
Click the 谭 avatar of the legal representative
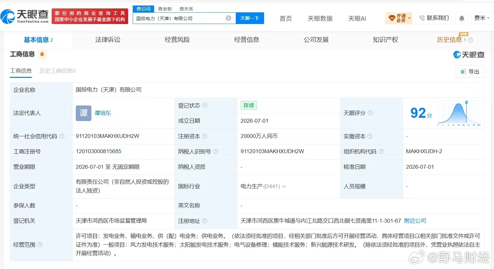click(x=84, y=113)
